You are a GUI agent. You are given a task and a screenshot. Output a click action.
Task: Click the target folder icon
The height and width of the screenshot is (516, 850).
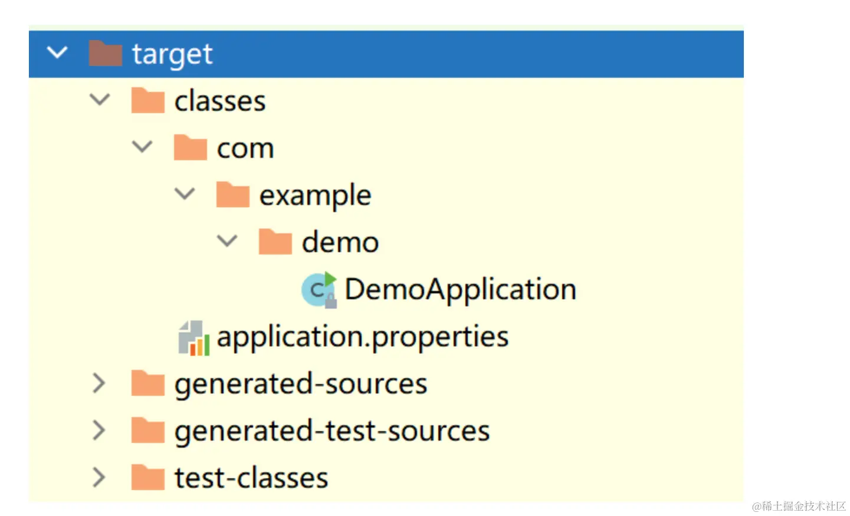105,54
